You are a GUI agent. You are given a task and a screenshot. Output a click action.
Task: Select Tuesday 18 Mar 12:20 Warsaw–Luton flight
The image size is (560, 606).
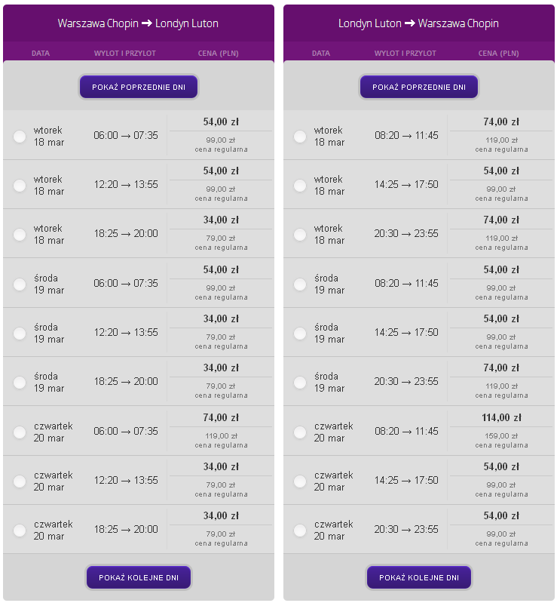20,186
